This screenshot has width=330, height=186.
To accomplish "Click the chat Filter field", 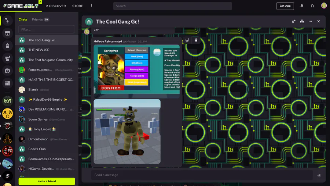I will pyautogui.click(x=47, y=29).
